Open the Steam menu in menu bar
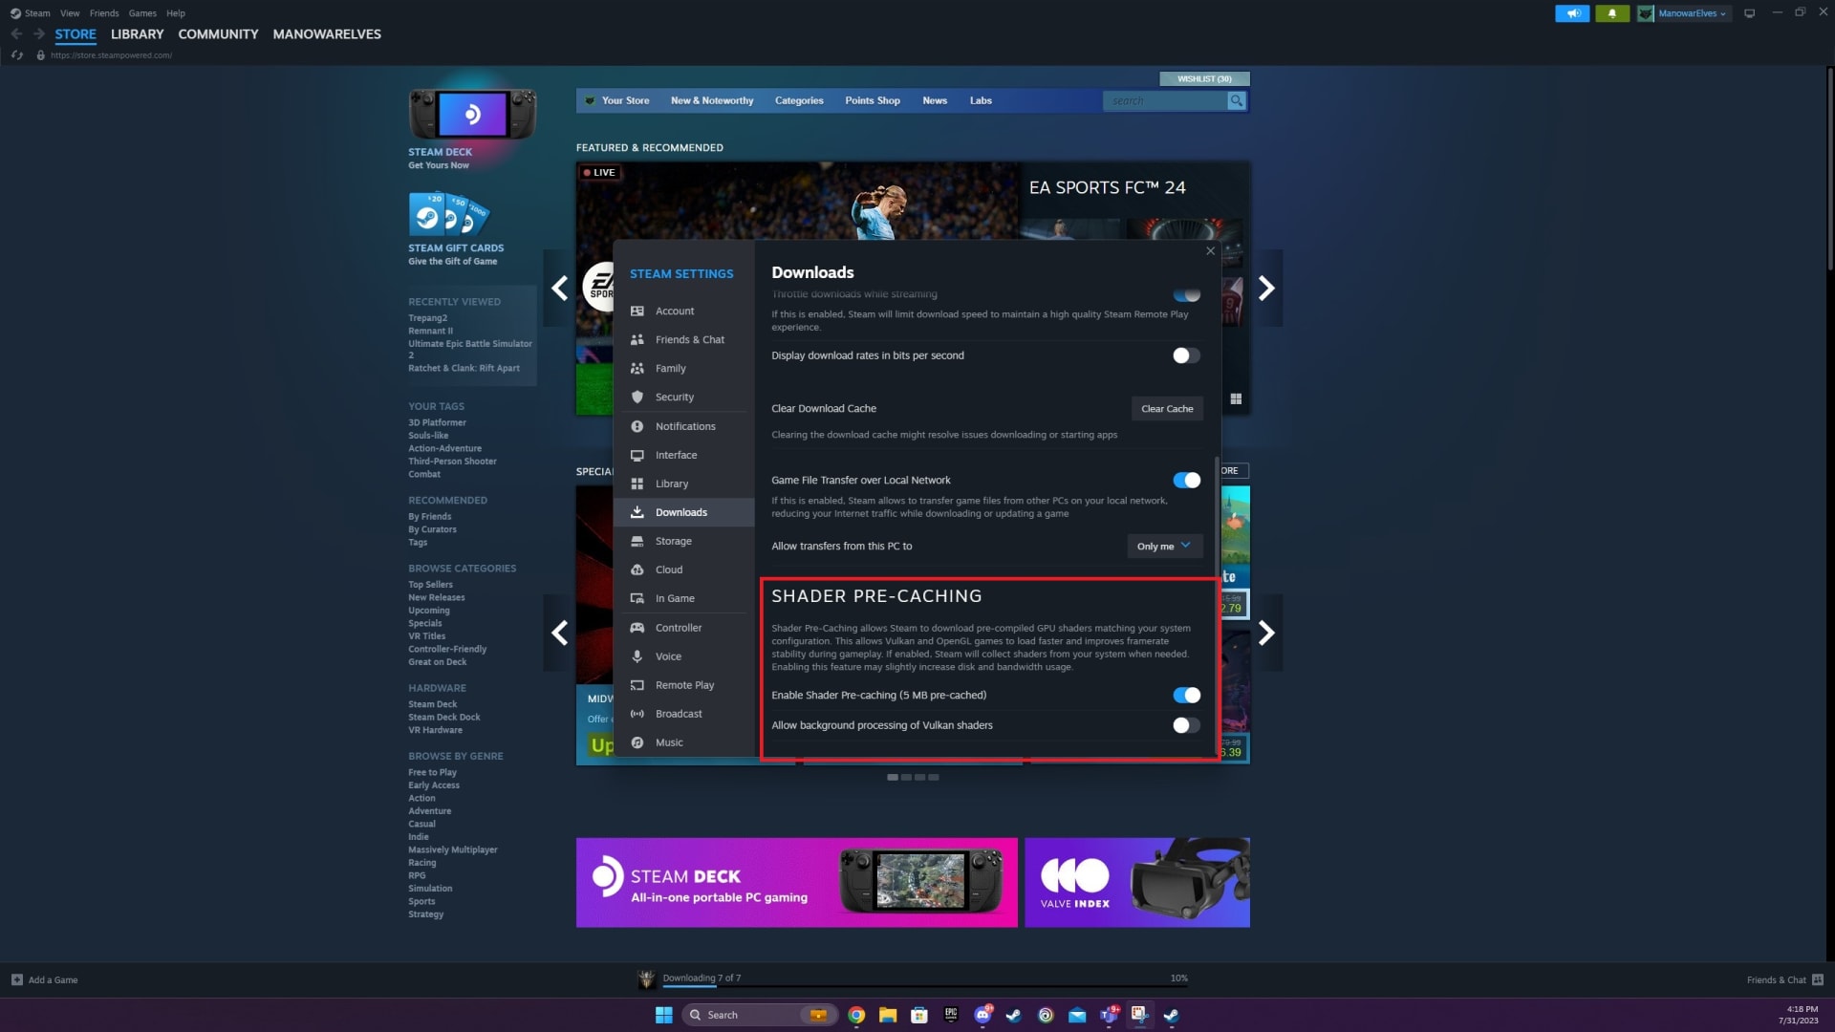 37,13
